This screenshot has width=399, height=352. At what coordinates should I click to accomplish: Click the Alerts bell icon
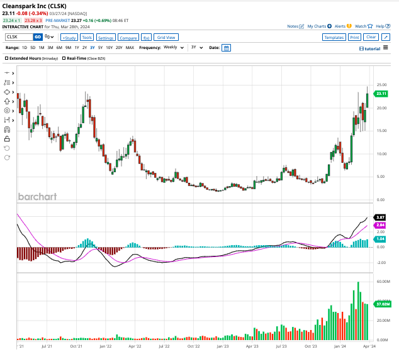349,26
